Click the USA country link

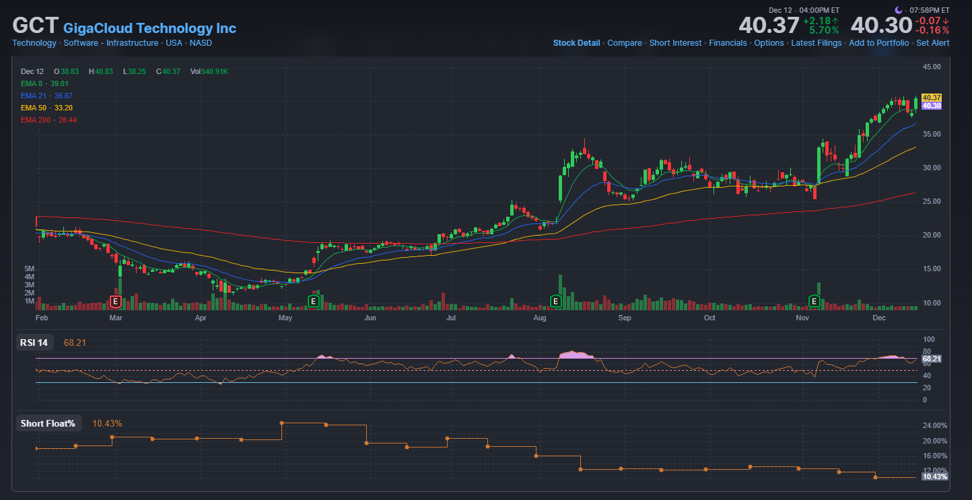coord(174,43)
